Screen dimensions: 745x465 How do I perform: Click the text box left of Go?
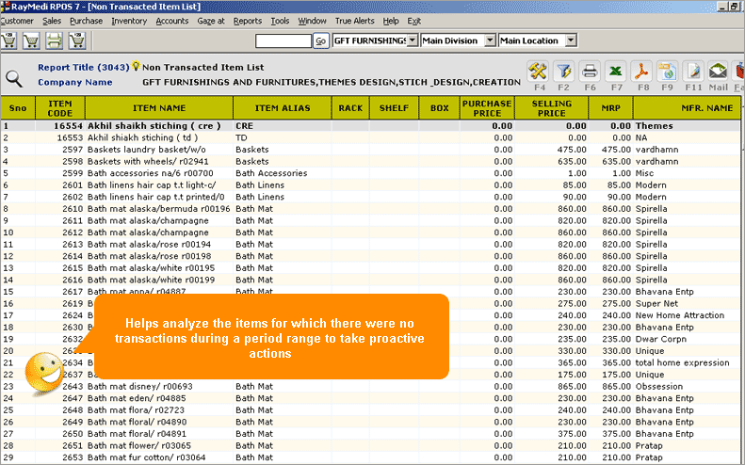pos(283,40)
